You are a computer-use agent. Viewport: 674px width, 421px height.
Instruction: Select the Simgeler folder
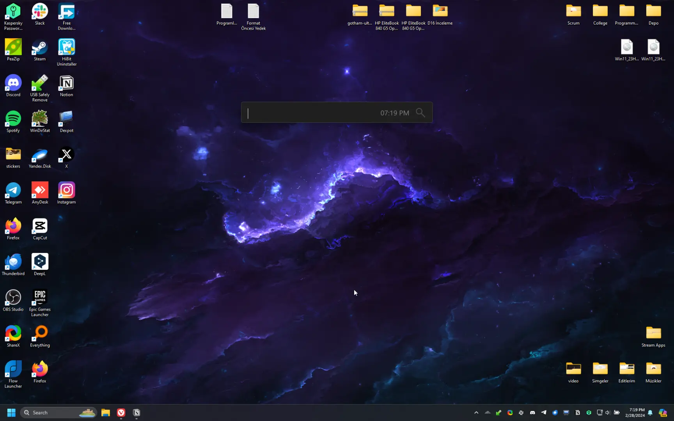pos(600,373)
